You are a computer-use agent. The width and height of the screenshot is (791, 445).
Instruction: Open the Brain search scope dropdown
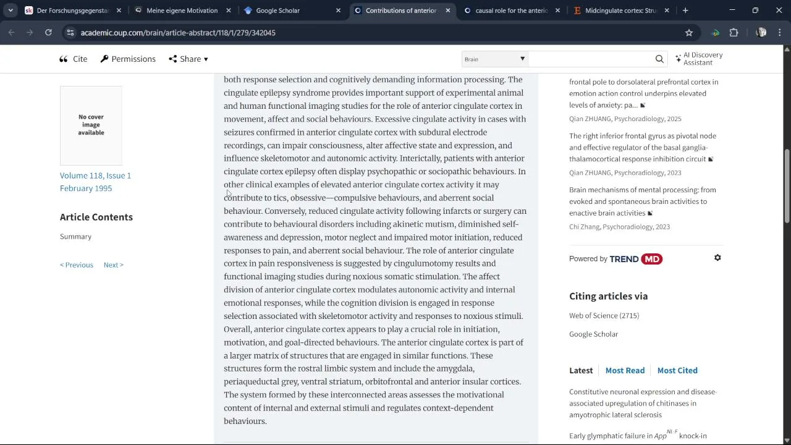coord(495,59)
